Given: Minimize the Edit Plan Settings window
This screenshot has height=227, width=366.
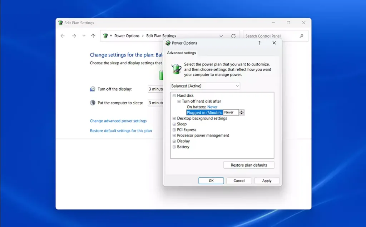Looking at the screenshot, I should coord(273,23).
